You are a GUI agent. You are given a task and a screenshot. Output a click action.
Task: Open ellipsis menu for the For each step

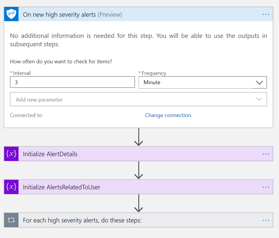pyautogui.click(x=266, y=220)
